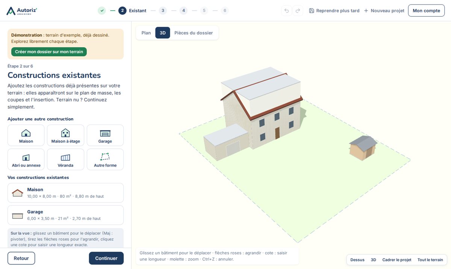Image resolution: width=451 pixels, height=269 pixels.
Task: Click Créer mon dossier sur mon terrain
Action: coord(49,52)
